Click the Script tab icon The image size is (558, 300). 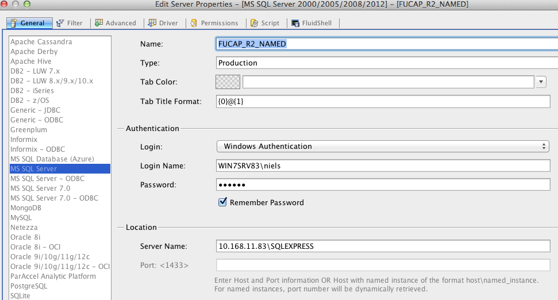tap(254, 23)
